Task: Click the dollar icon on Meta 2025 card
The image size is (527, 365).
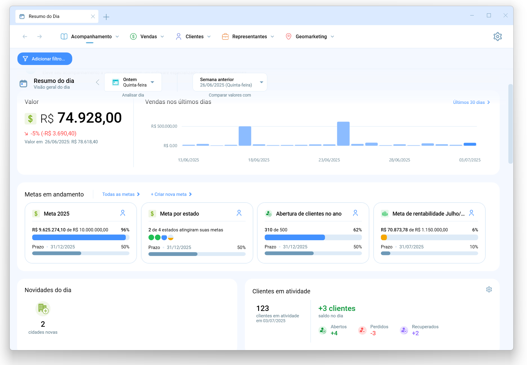Action: (36, 213)
